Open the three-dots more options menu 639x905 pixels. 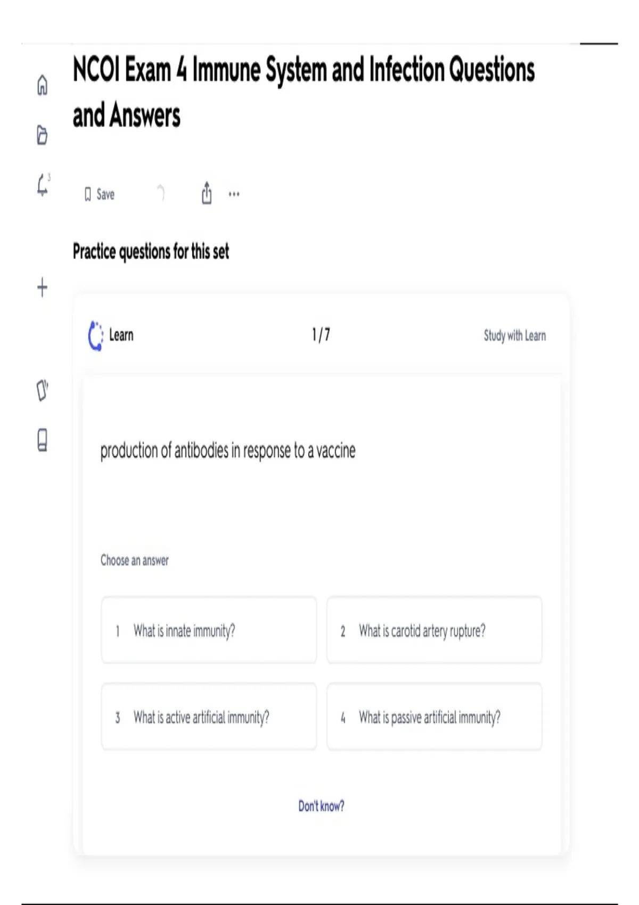click(x=234, y=194)
